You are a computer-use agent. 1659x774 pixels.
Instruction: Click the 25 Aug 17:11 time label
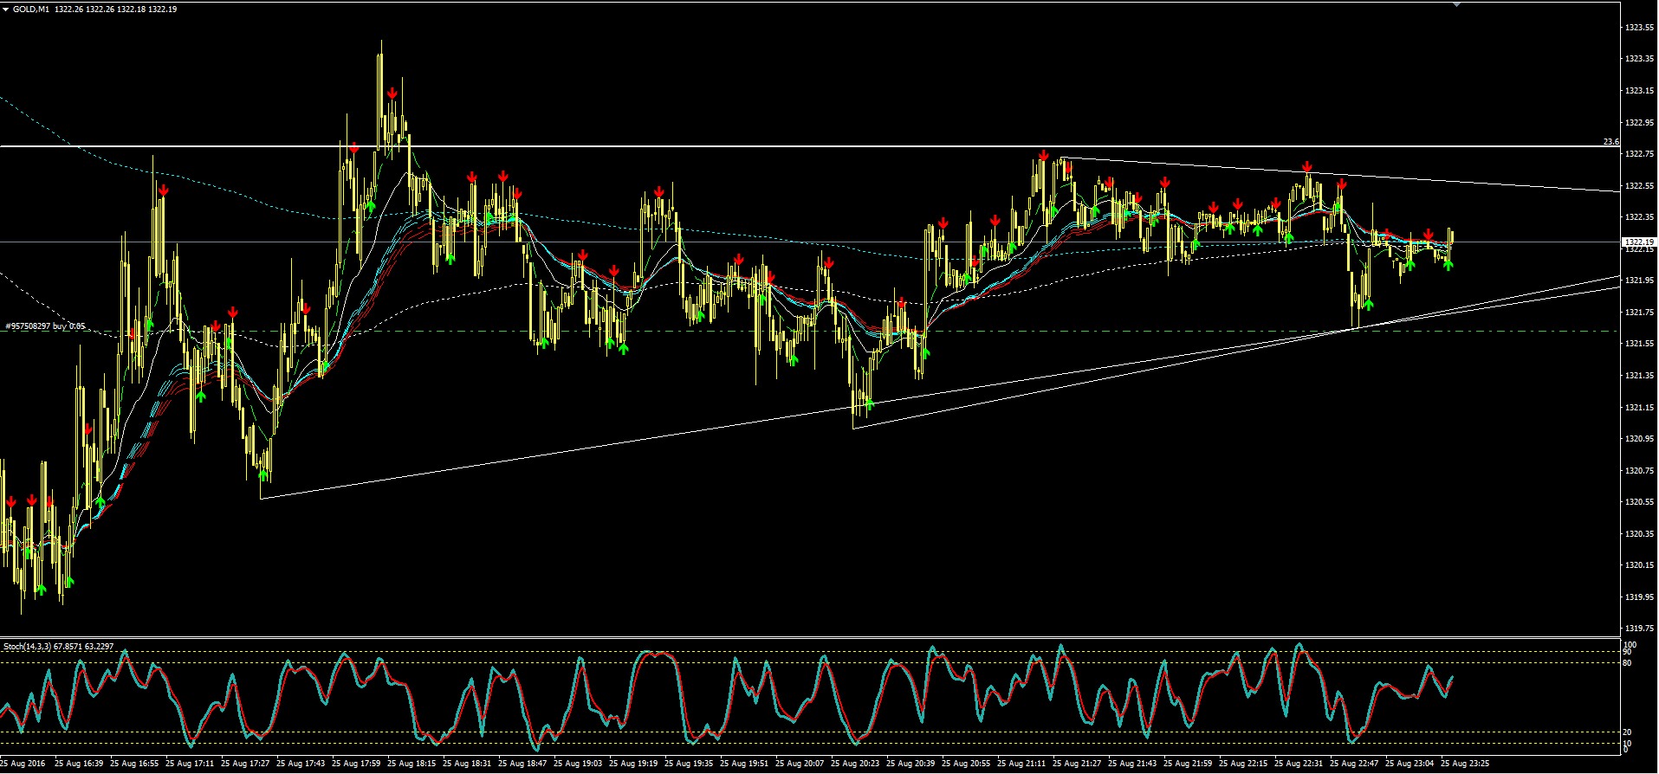(190, 764)
